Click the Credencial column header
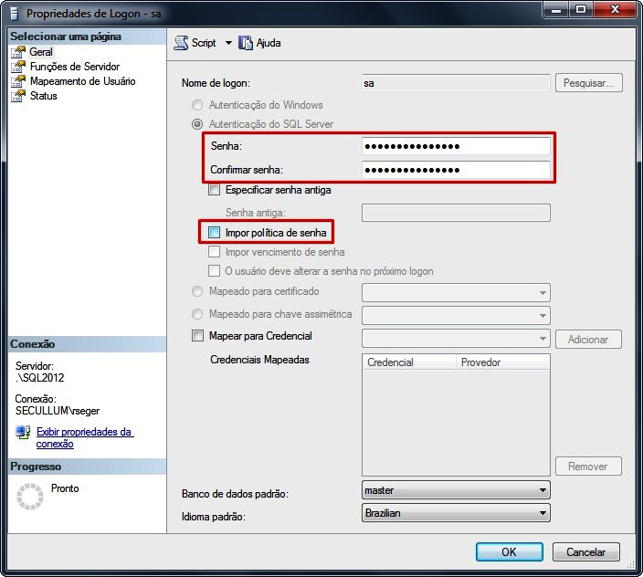 point(408,362)
